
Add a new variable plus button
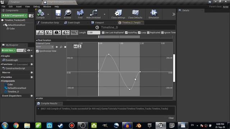[x=32, y=77]
